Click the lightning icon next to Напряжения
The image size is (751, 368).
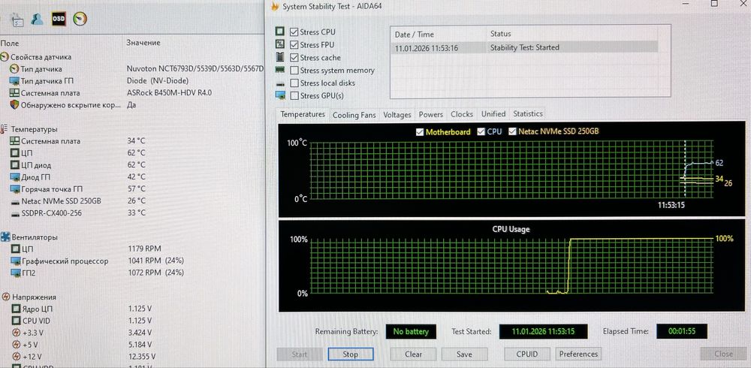[x=6, y=297]
